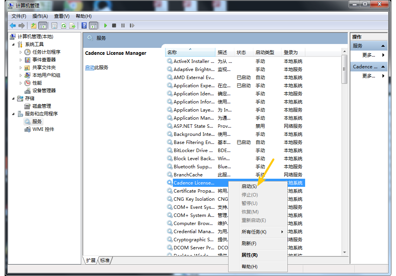The image size is (396, 276).
Task: Collapse the 服务和应用程序 tree node
Action: click(x=13, y=114)
